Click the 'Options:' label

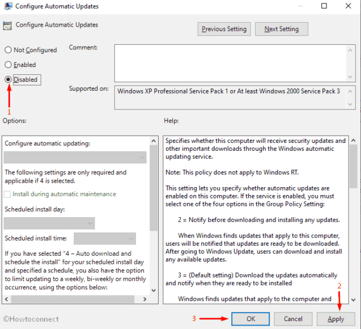(15, 121)
